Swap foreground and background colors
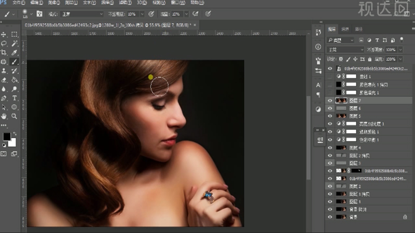This screenshot has width=415, height=233. click(15, 134)
